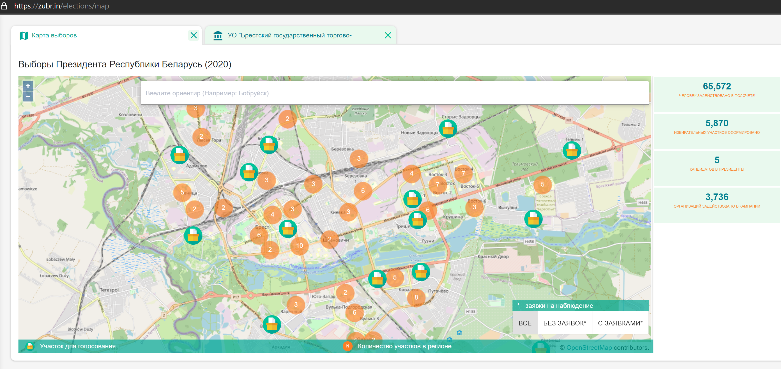Switch to Карта выборов tab
This screenshot has height=369, width=781.
coord(106,35)
